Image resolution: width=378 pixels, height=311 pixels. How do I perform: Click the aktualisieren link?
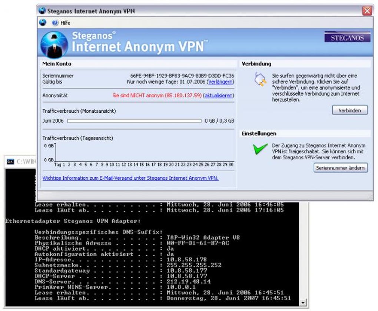coord(219,96)
